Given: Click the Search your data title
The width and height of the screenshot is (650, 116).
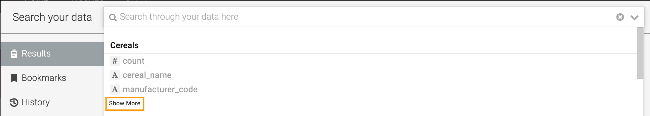Looking at the screenshot, I should [x=52, y=17].
